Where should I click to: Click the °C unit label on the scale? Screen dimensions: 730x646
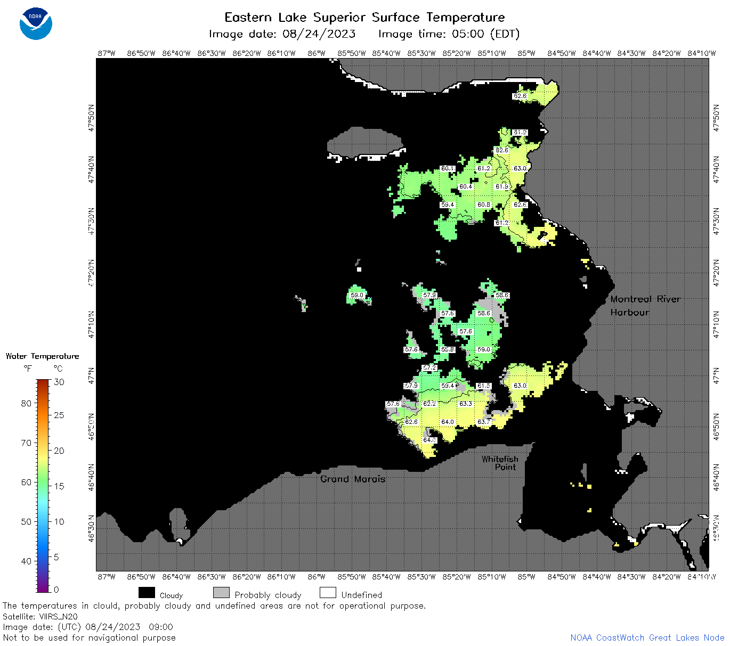[58, 369]
